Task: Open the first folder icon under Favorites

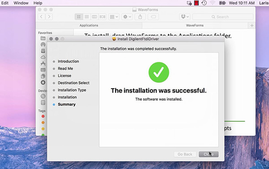Action: 43,38
